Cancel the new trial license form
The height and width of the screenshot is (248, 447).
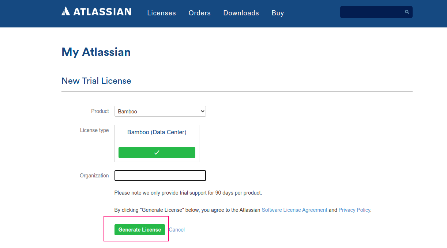[x=177, y=230]
